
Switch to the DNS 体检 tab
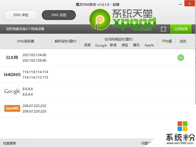[21, 15]
